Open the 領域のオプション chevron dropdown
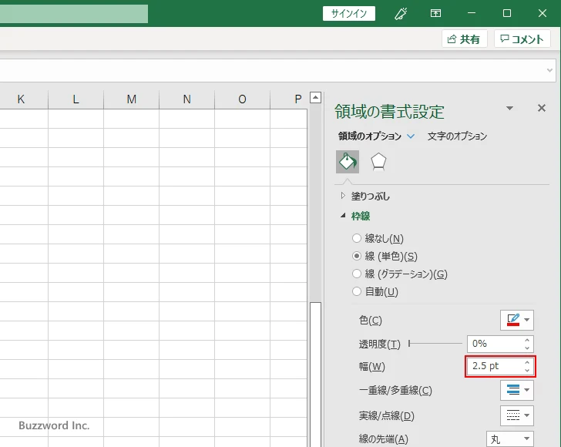Screen dimensions: 561x447 tap(411, 136)
